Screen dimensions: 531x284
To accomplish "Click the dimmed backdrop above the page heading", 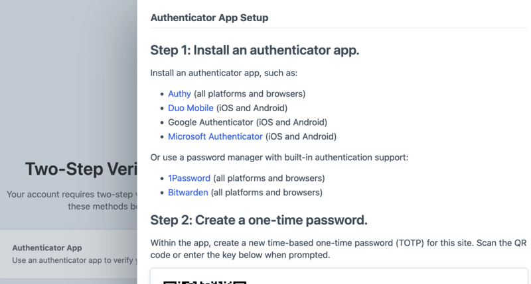I will coord(66,79).
